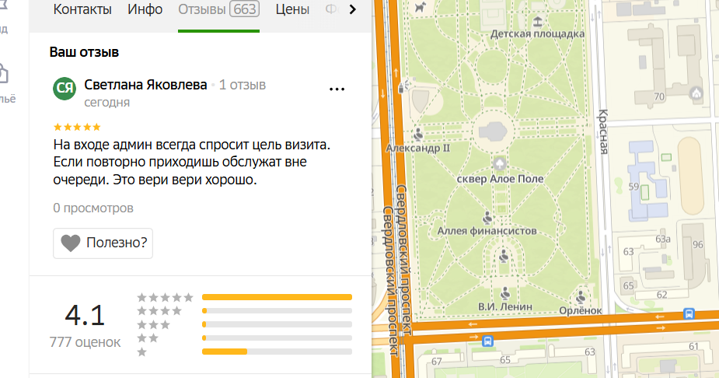The width and height of the screenshot is (719, 378).
Task: Select building number 63а on map
Action: click(663, 239)
